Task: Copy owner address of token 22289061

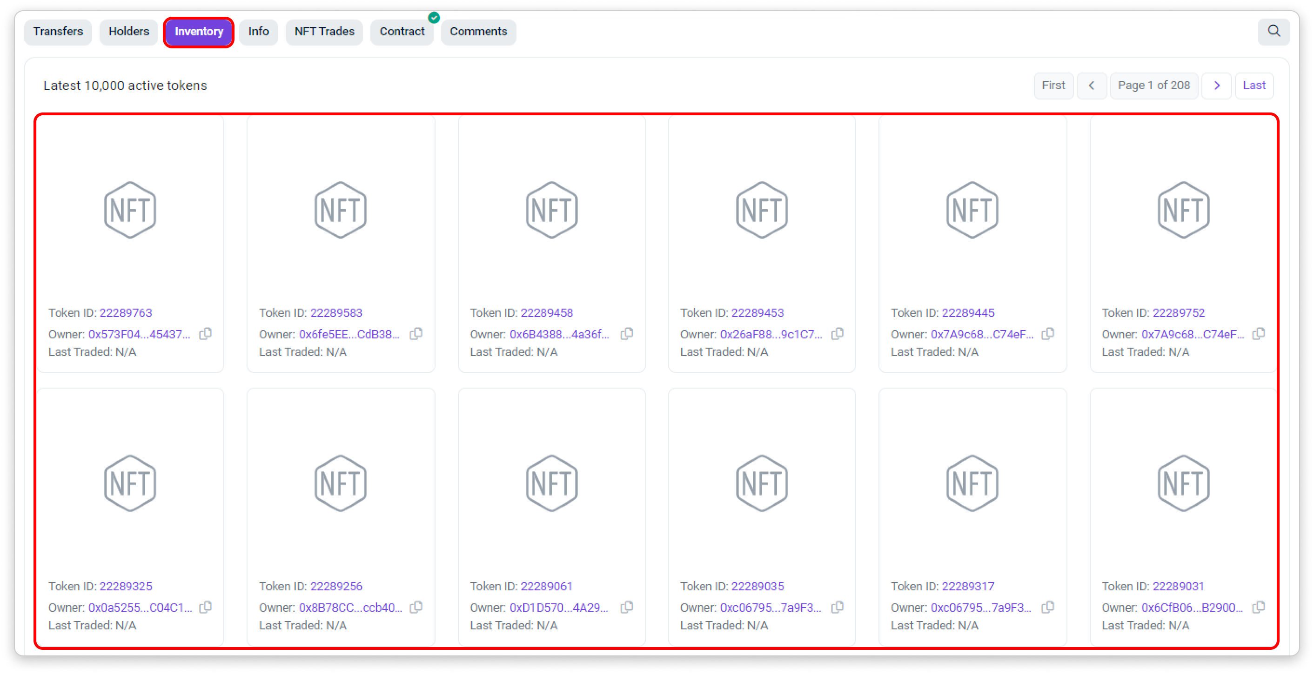Action: pos(627,607)
